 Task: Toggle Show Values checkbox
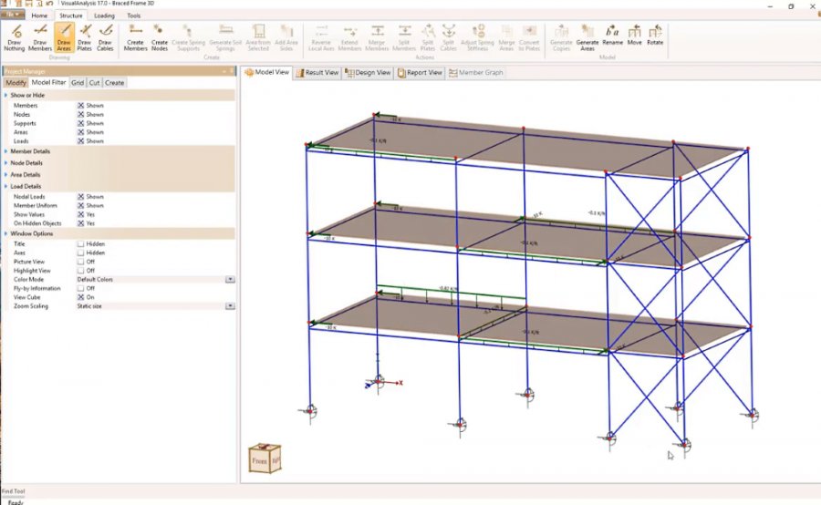[x=80, y=214]
